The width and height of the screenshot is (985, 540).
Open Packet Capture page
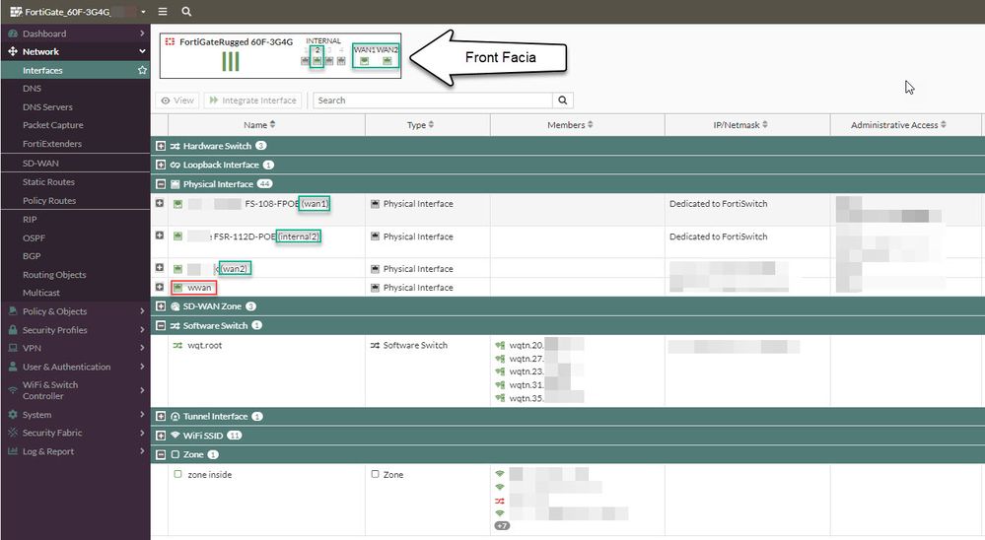(53, 125)
